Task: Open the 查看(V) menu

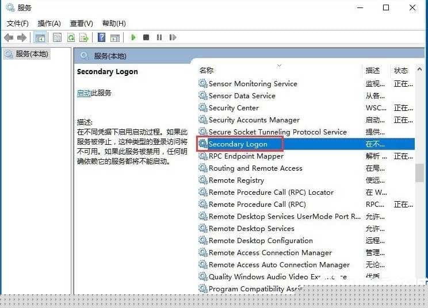Action: [81, 24]
